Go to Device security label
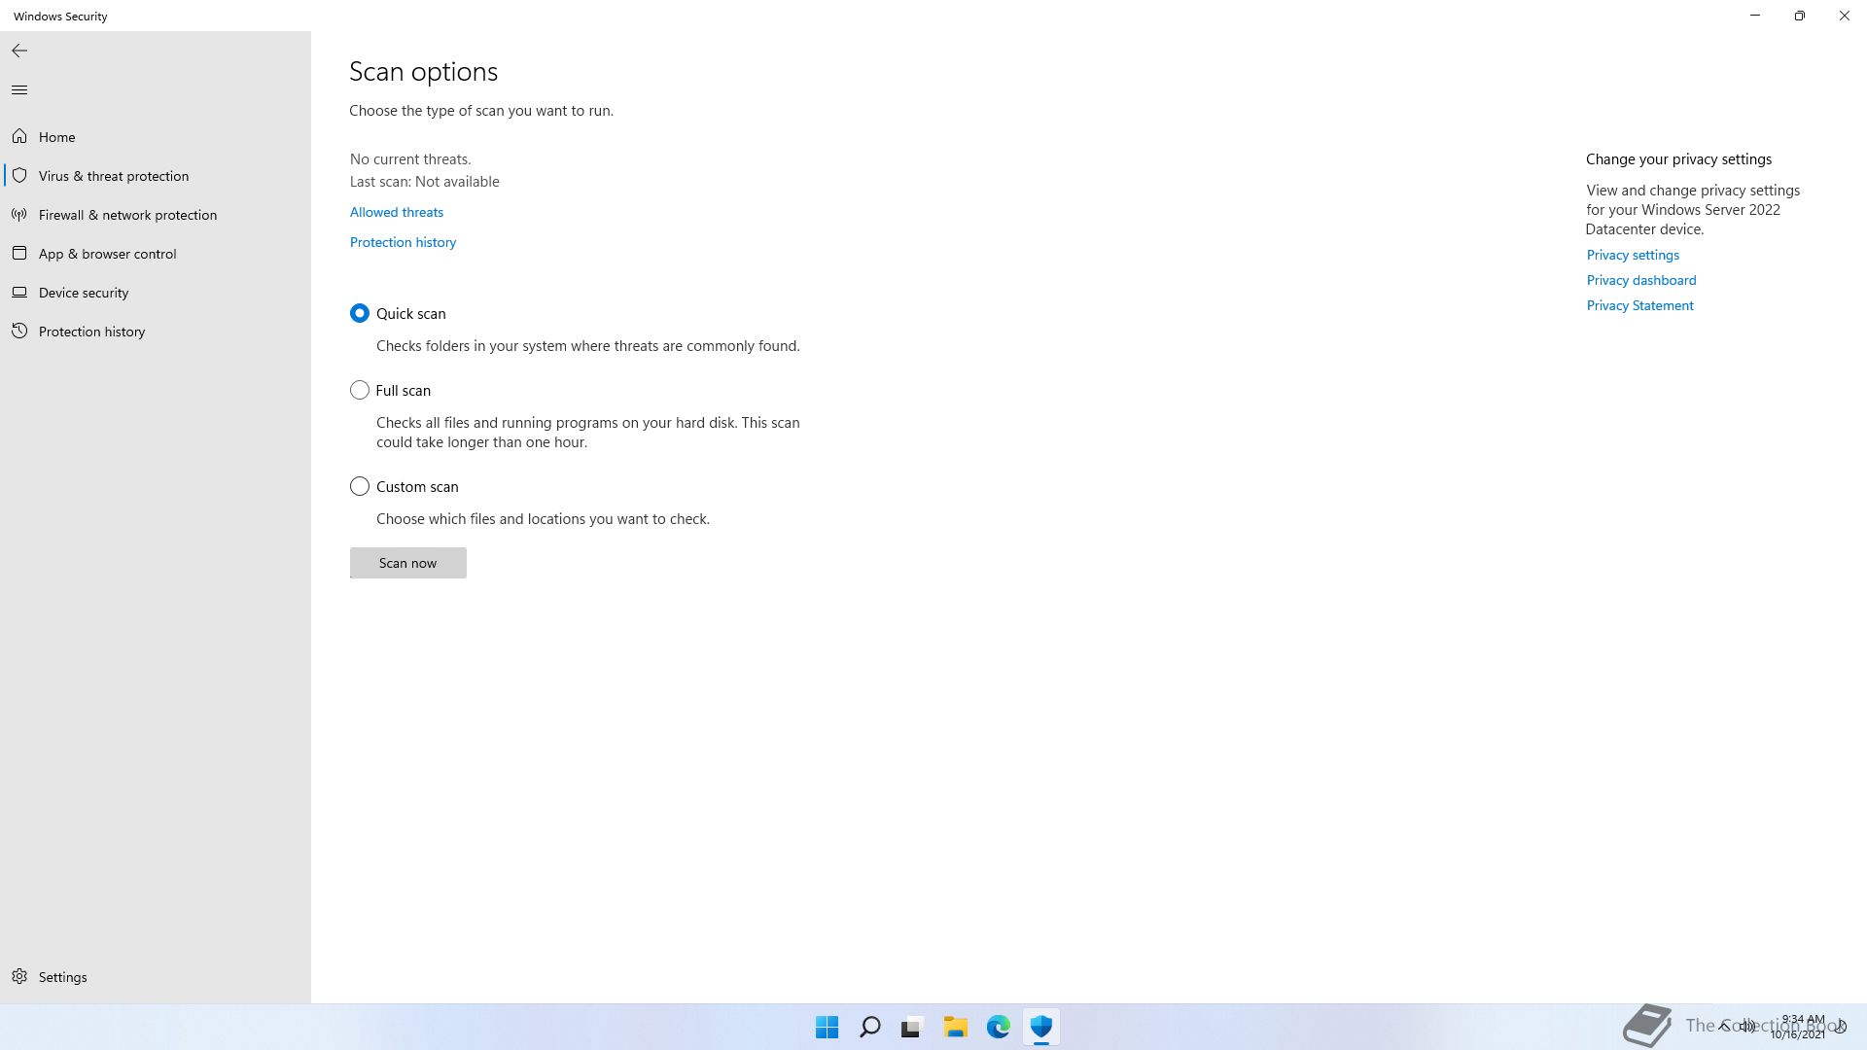The width and height of the screenshot is (1867, 1050). point(84,293)
